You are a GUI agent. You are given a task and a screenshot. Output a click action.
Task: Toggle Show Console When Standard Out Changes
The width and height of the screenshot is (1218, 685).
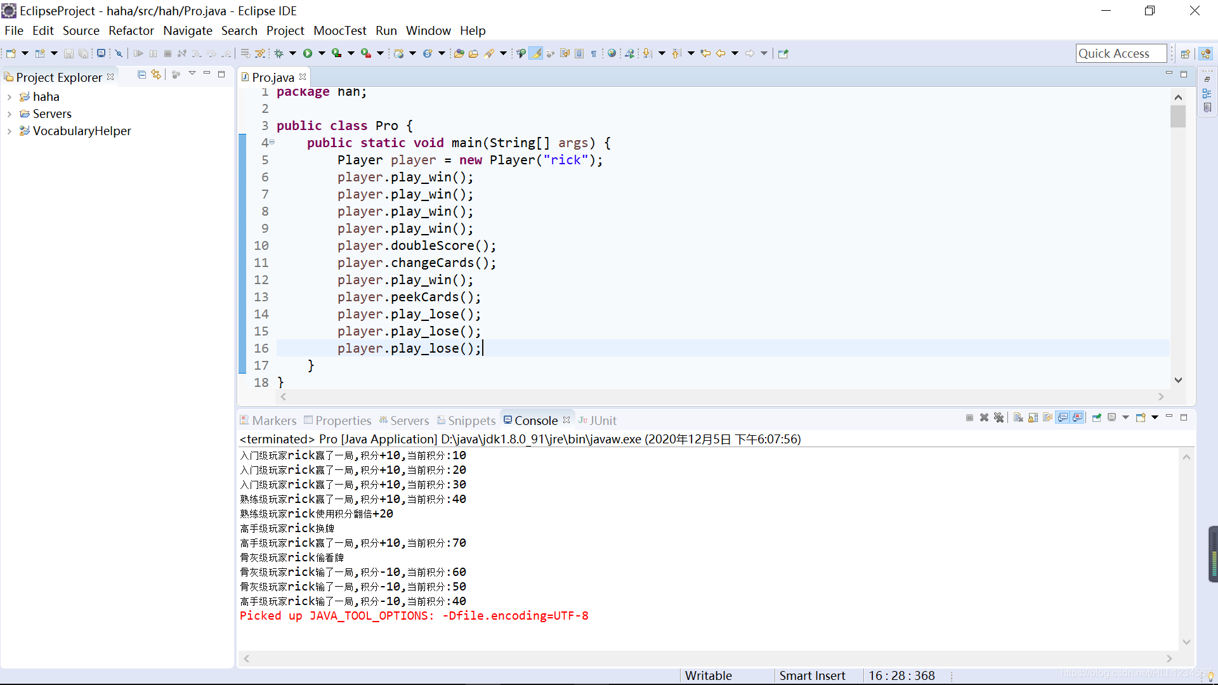[x=1063, y=417]
